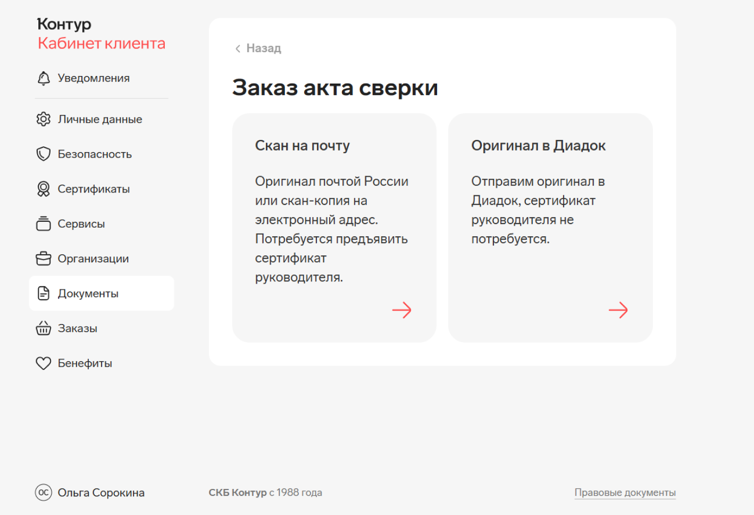Choose the Оригинал в Диадок card title
The height and width of the screenshot is (515, 754).
[x=539, y=146]
